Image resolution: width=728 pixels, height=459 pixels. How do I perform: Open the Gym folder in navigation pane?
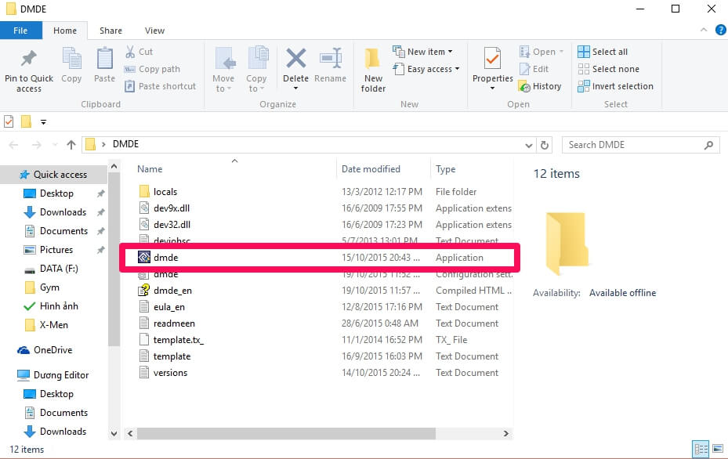click(49, 287)
